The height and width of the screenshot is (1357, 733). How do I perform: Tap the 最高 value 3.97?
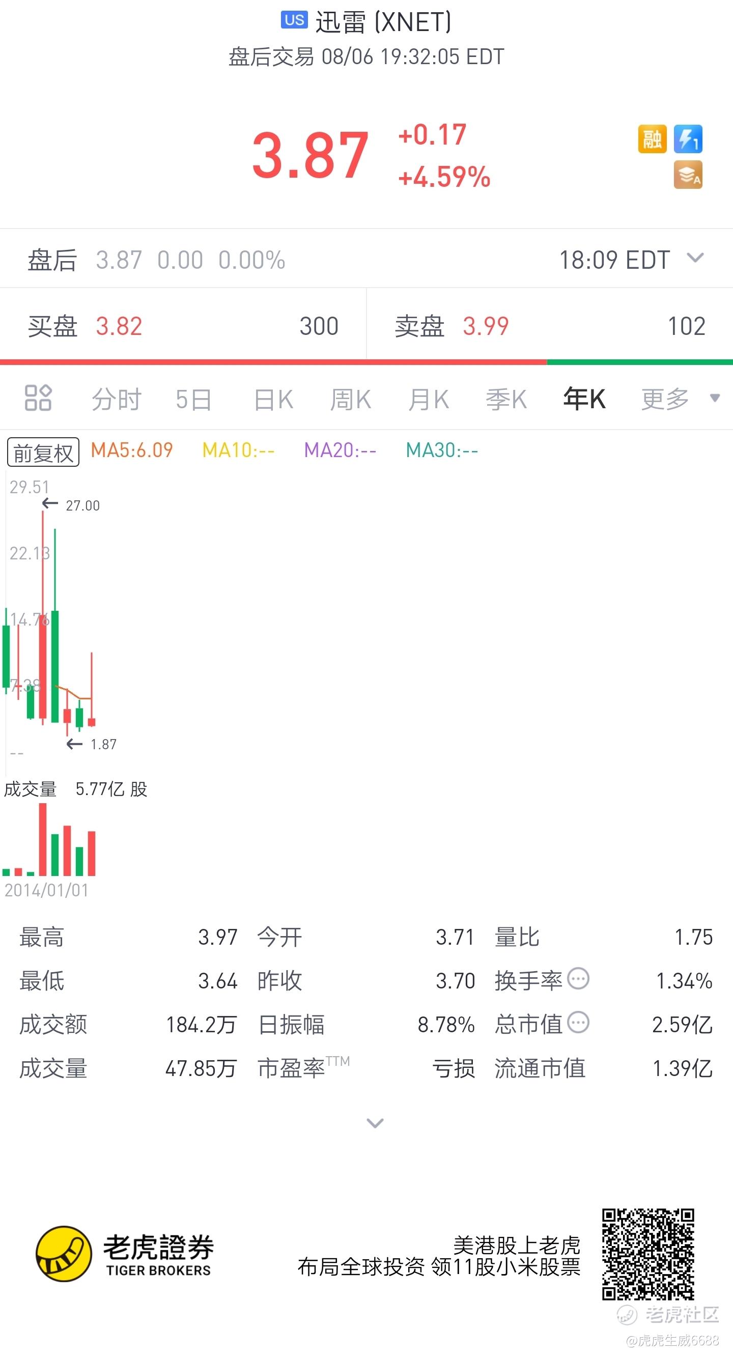pyautogui.click(x=218, y=937)
